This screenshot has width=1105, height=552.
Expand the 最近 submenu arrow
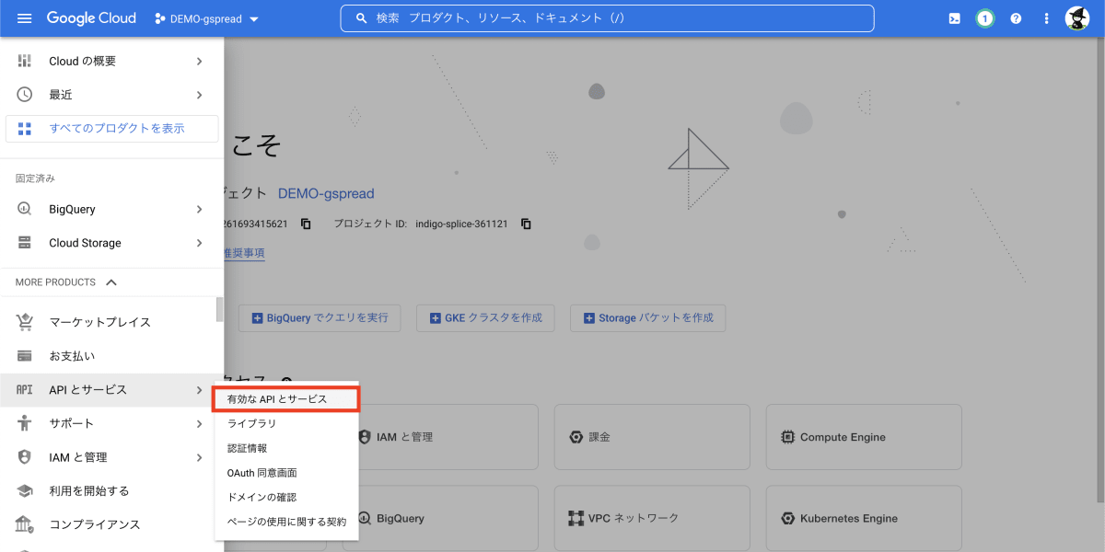click(x=200, y=95)
